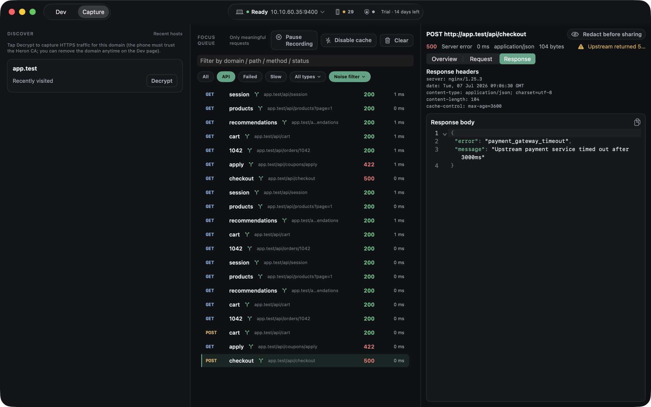This screenshot has height=407, width=651.
Task: Click the Recent hosts link
Action: 168,34
